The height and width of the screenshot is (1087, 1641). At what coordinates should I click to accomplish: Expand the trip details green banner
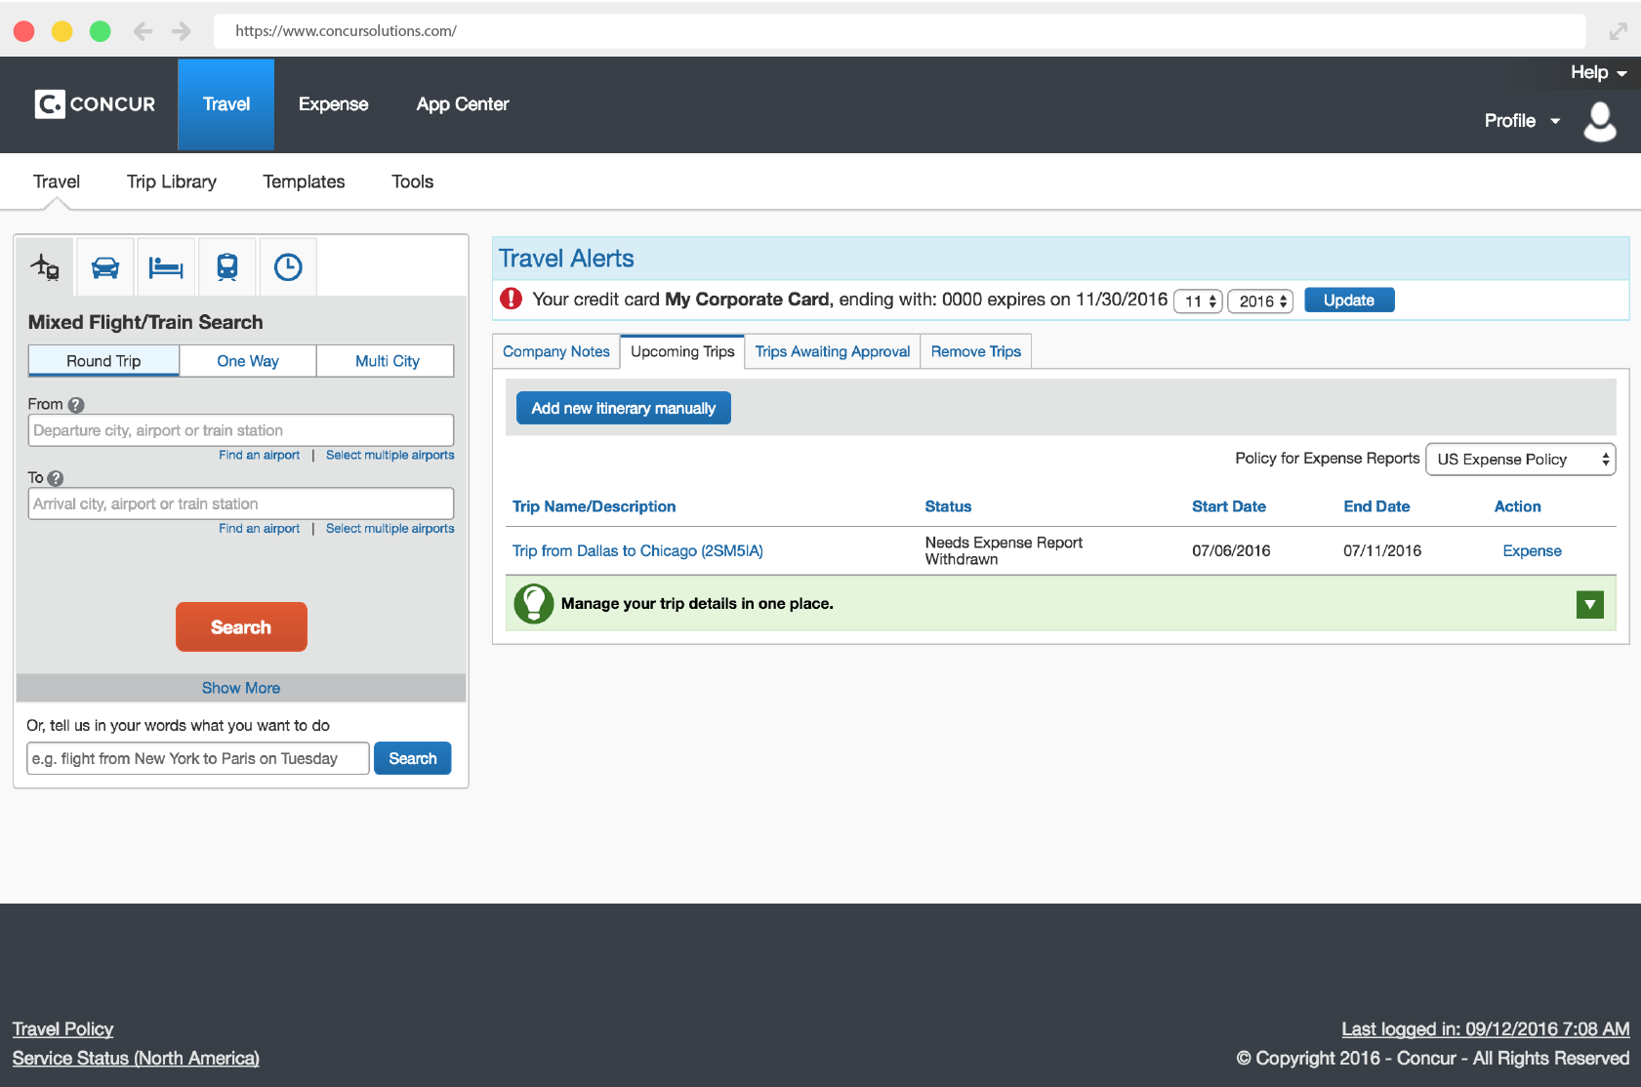1590,604
